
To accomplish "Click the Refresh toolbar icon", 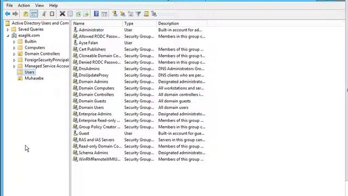I will pyautogui.click(x=78, y=14).
